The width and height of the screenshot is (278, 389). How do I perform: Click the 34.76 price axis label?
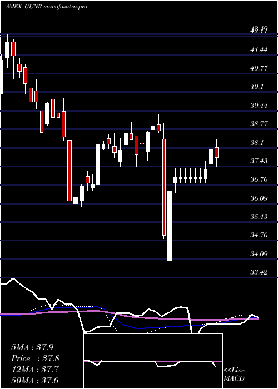click(x=259, y=235)
